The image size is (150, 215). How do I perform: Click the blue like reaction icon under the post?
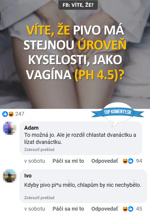5,114
